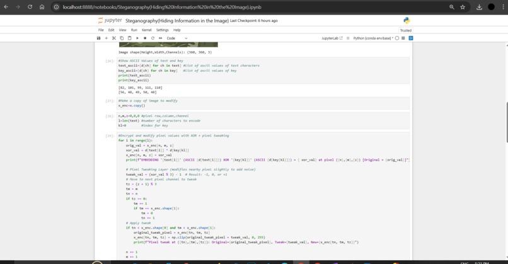Bookmark this page with the star icon
Viewport: 508px width, 264px height.
[463, 7]
